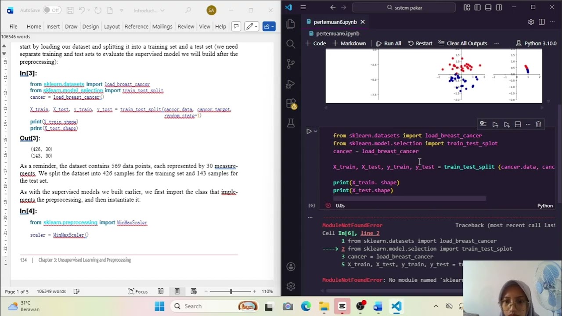Click the code cell horizontal scrollbar
This screenshot has width=562, height=316.
click(x=409, y=198)
